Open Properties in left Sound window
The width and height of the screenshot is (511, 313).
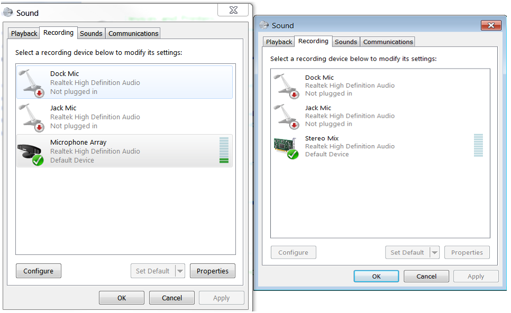click(x=213, y=271)
